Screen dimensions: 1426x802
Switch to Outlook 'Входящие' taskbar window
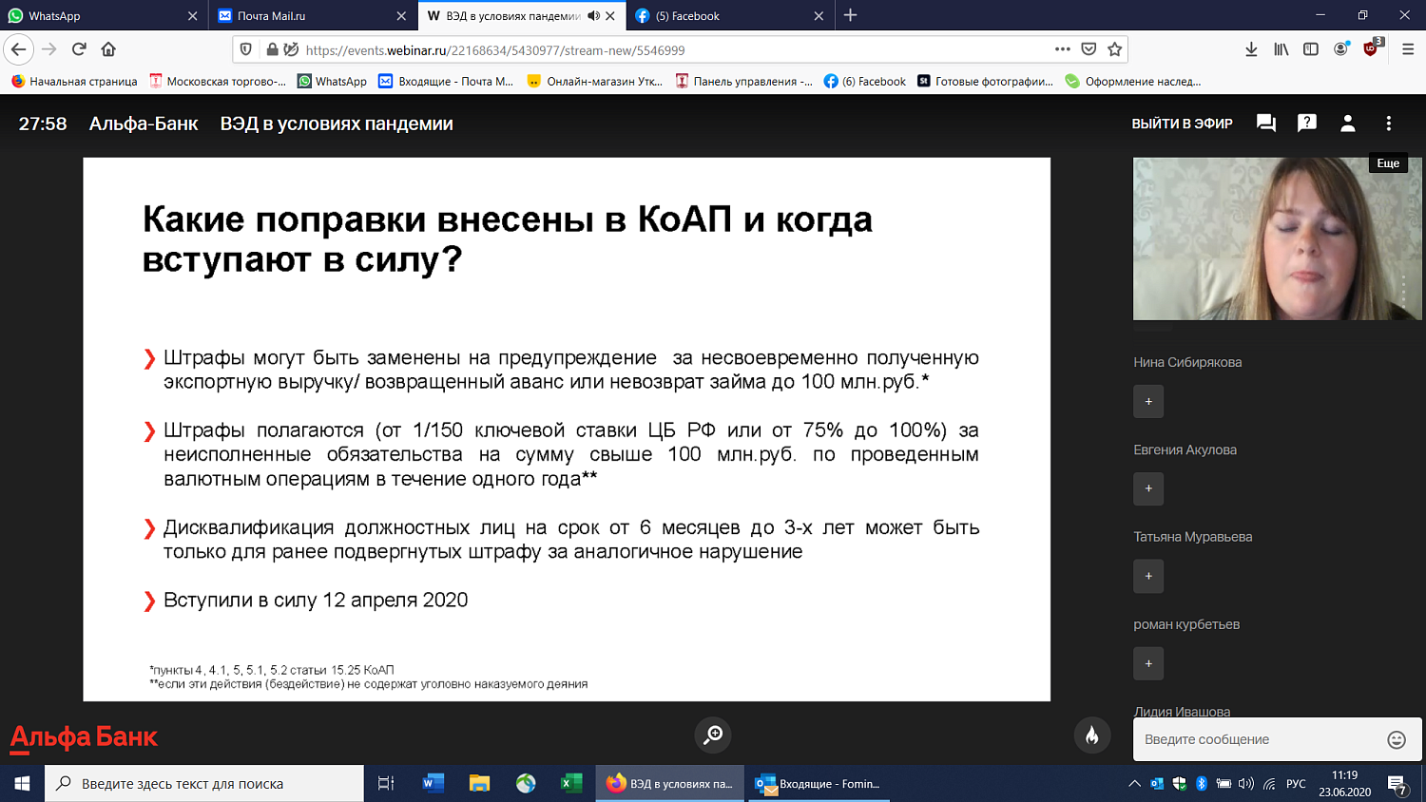point(819,784)
